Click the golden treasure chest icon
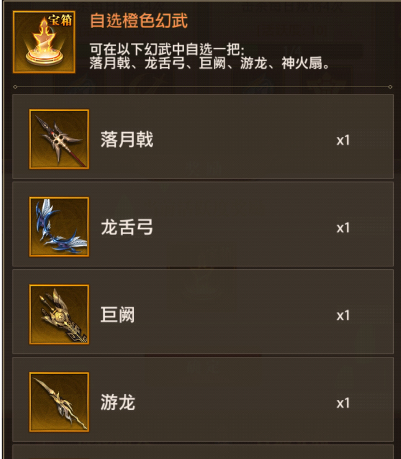The width and height of the screenshot is (401, 459). pos(44,42)
